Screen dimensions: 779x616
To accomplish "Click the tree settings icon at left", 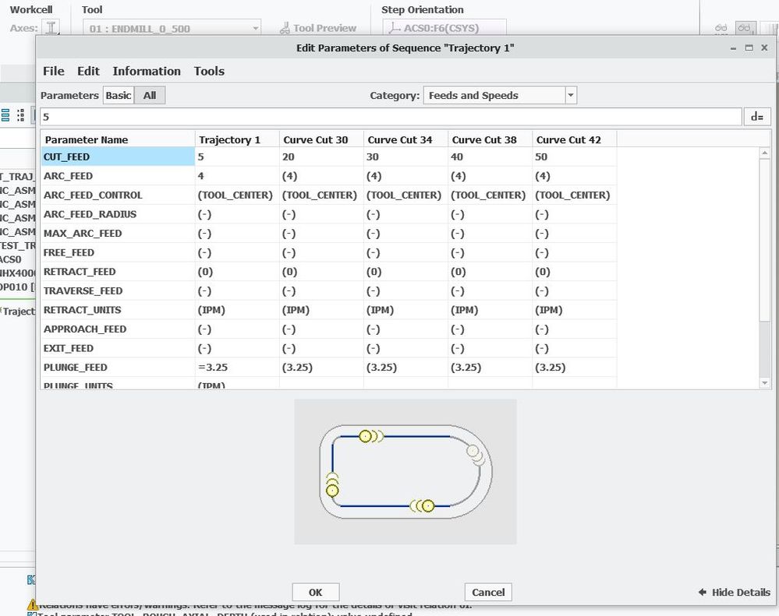I will (x=21, y=115).
